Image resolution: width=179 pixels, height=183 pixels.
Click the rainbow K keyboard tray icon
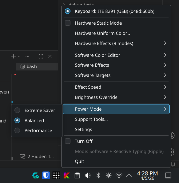(x=67, y=175)
